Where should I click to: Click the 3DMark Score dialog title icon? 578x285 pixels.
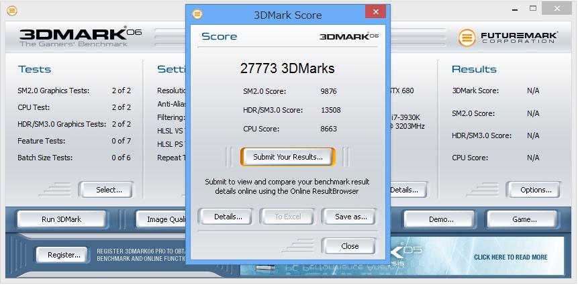(197, 15)
